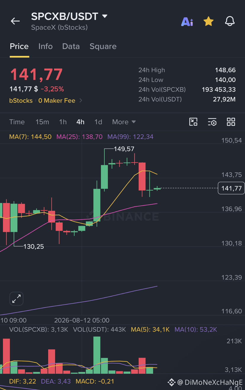The width and height of the screenshot is (245, 390).
Task: Open the bStocks label link
Action: coord(21,101)
